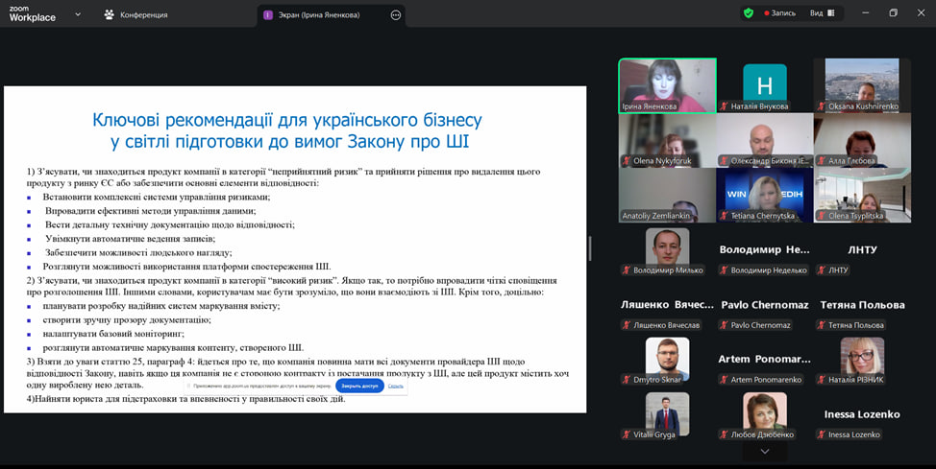Open more options on the screen share tab
Viewport: 936px width, 469px height.
pos(396,14)
